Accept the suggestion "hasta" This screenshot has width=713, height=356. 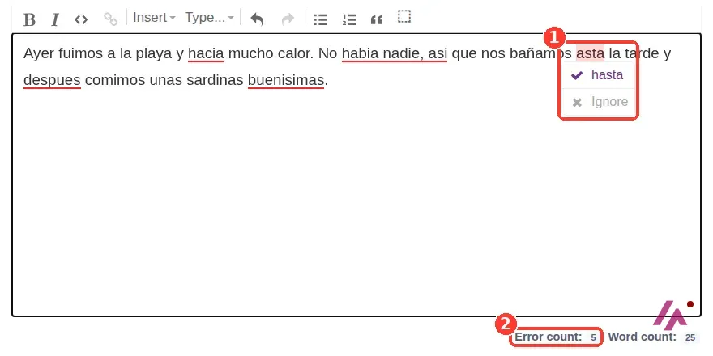pos(597,75)
